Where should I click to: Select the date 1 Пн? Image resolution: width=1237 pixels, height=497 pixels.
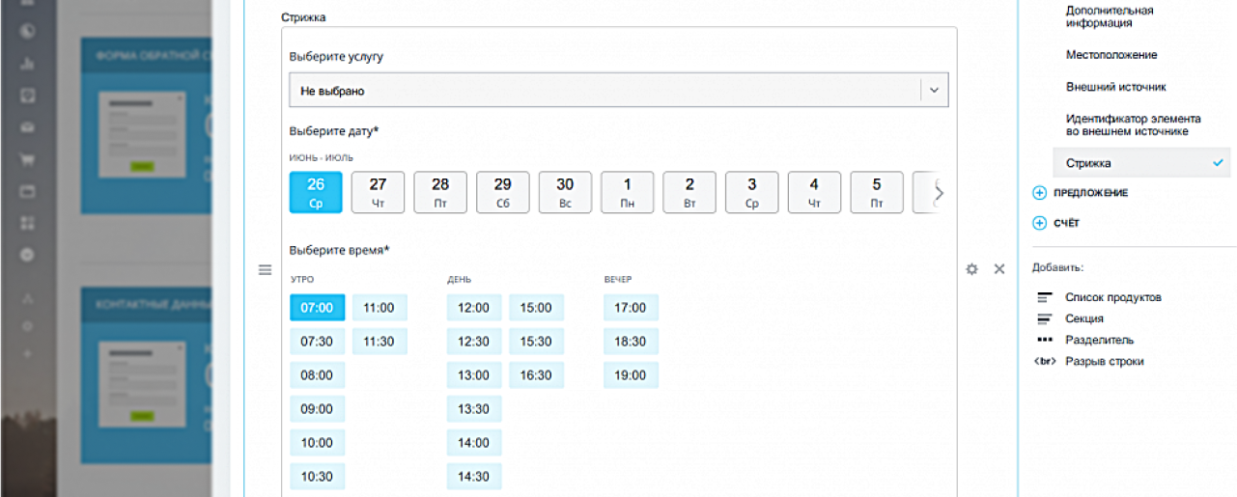click(x=628, y=192)
